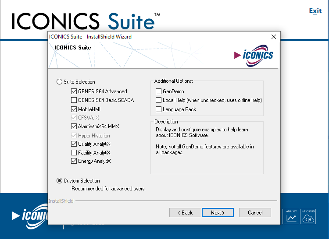This screenshot has width=329, height=239.
Task: Uncheck AlarmWorX64 MMX checkbox
Action: [x=74, y=127]
